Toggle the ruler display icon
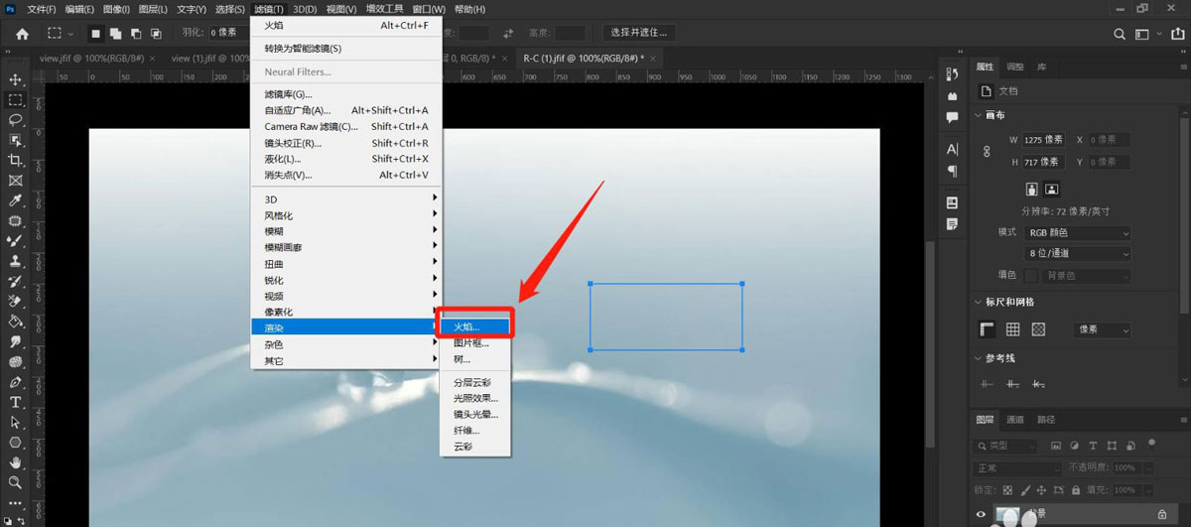The height and width of the screenshot is (527, 1191). [x=988, y=329]
